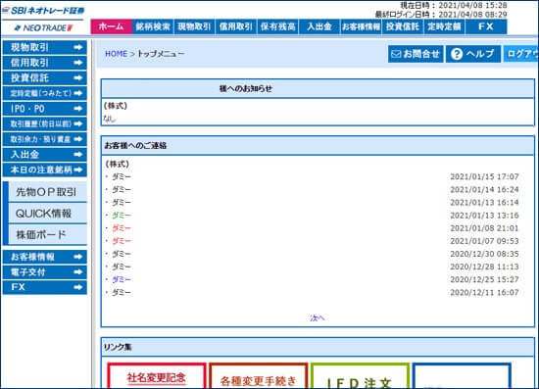539x389 pixels.
Task: Click the SBIネオトレード証券 logo
Action: click(x=43, y=11)
